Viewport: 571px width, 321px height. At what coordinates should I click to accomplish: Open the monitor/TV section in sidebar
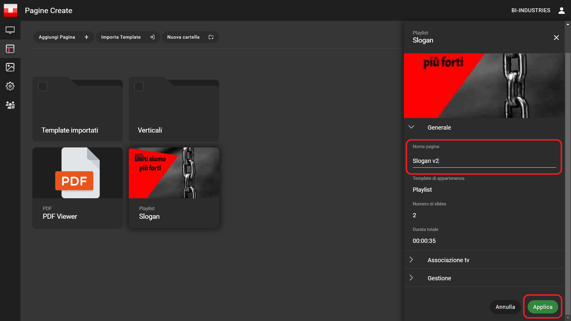pyautogui.click(x=10, y=30)
